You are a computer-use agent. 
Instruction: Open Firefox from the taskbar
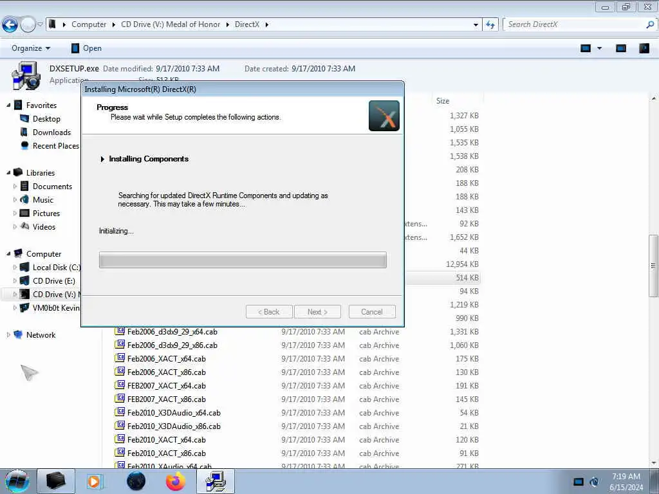(x=176, y=481)
